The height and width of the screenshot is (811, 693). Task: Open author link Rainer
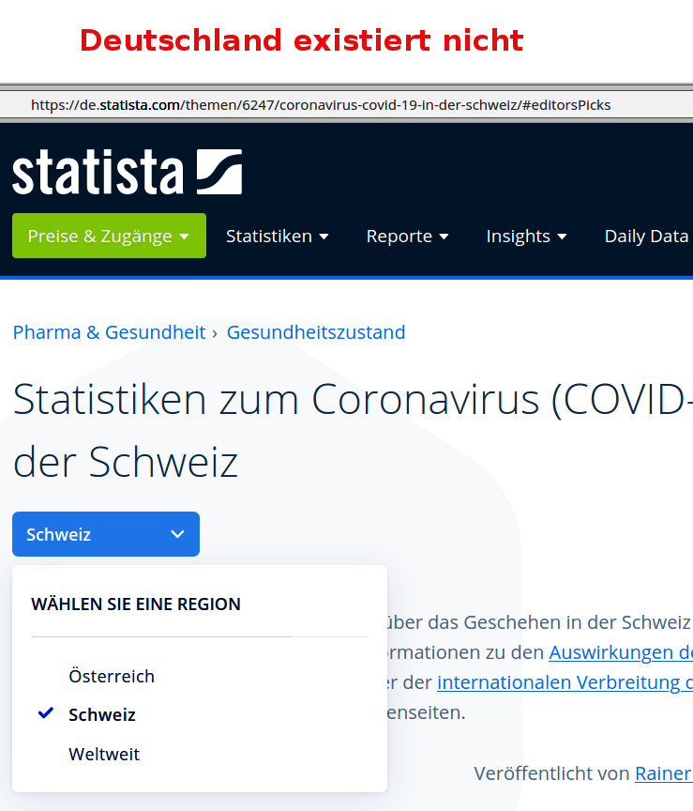click(x=664, y=773)
